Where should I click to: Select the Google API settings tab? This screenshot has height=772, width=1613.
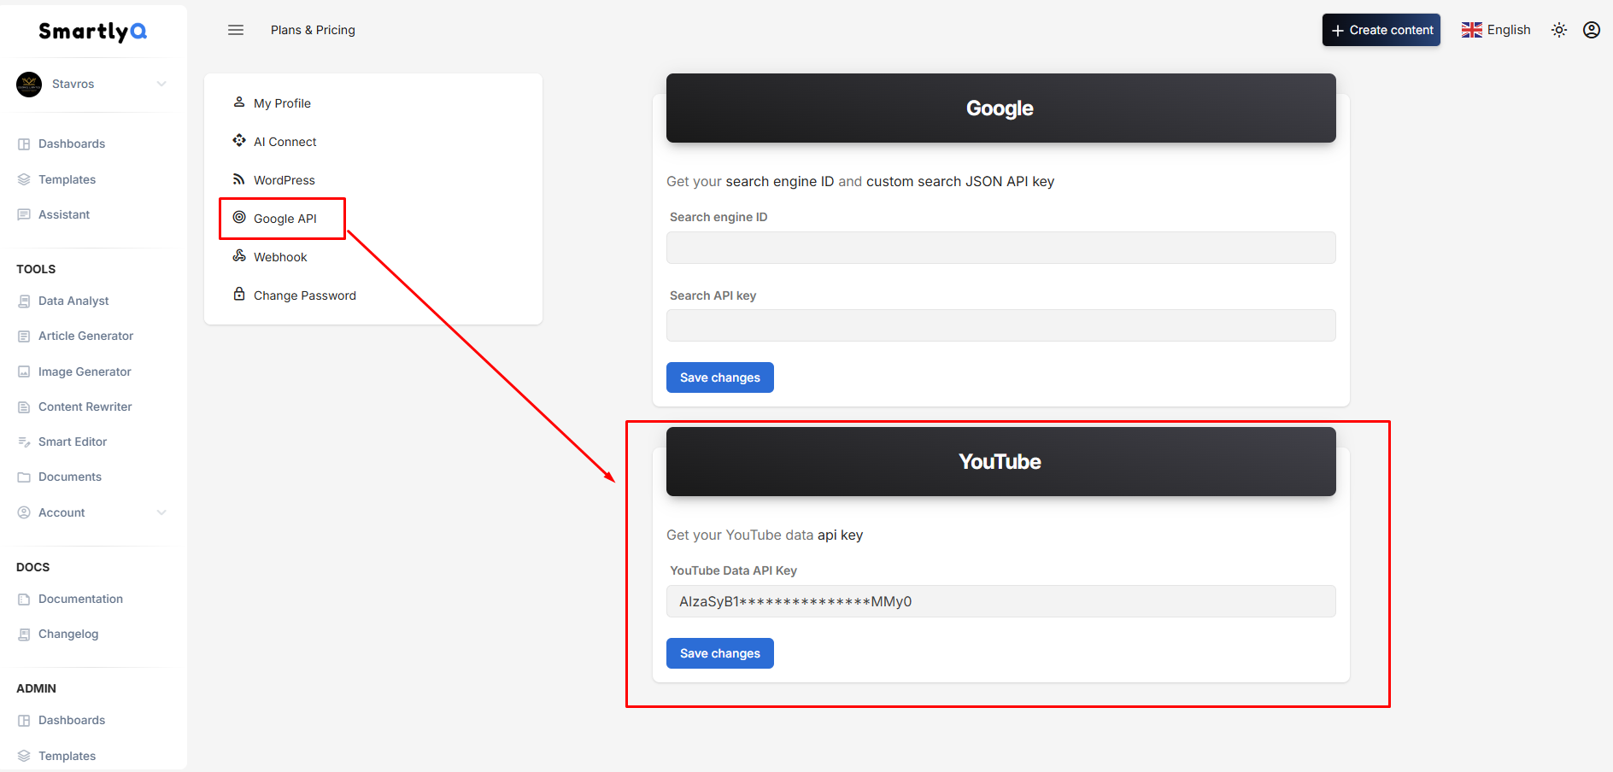coord(285,219)
